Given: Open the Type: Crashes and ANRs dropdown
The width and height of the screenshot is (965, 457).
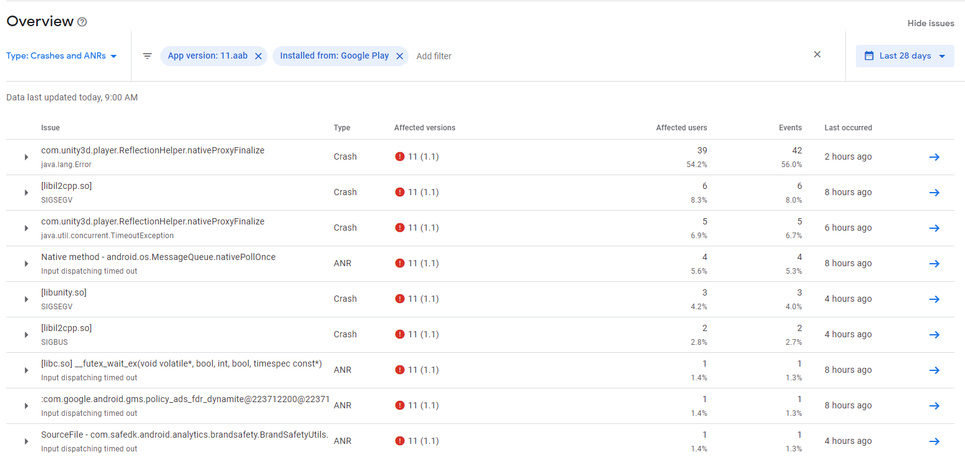Looking at the screenshot, I should point(62,56).
